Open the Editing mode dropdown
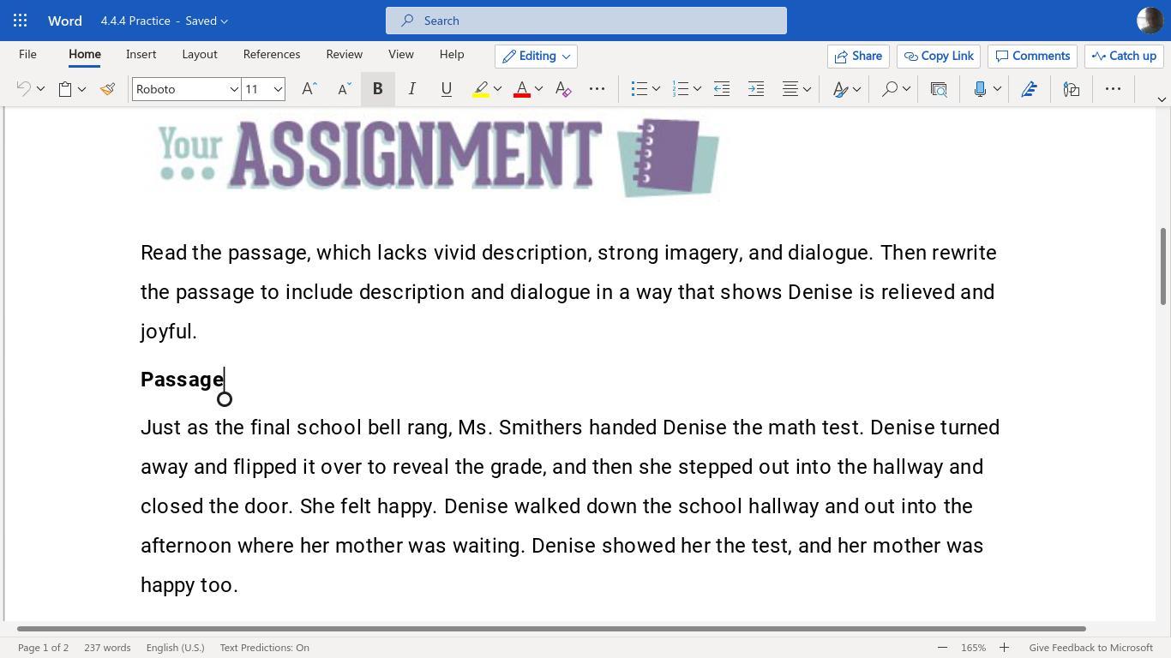Screen dimensions: 1171x658 [x=536, y=56]
